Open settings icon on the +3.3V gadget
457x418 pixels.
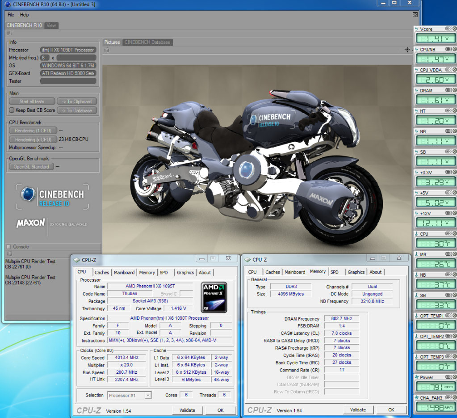pos(448,172)
